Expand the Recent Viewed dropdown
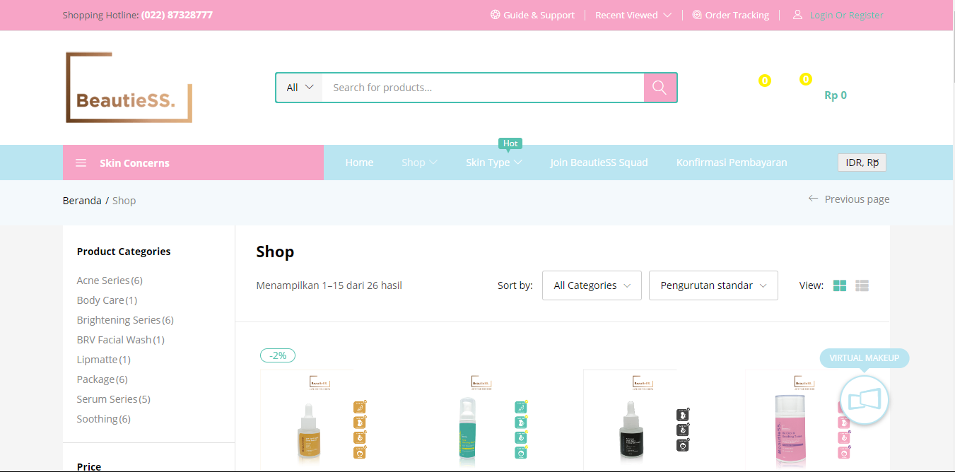Image resolution: width=955 pixels, height=472 pixels. (633, 15)
